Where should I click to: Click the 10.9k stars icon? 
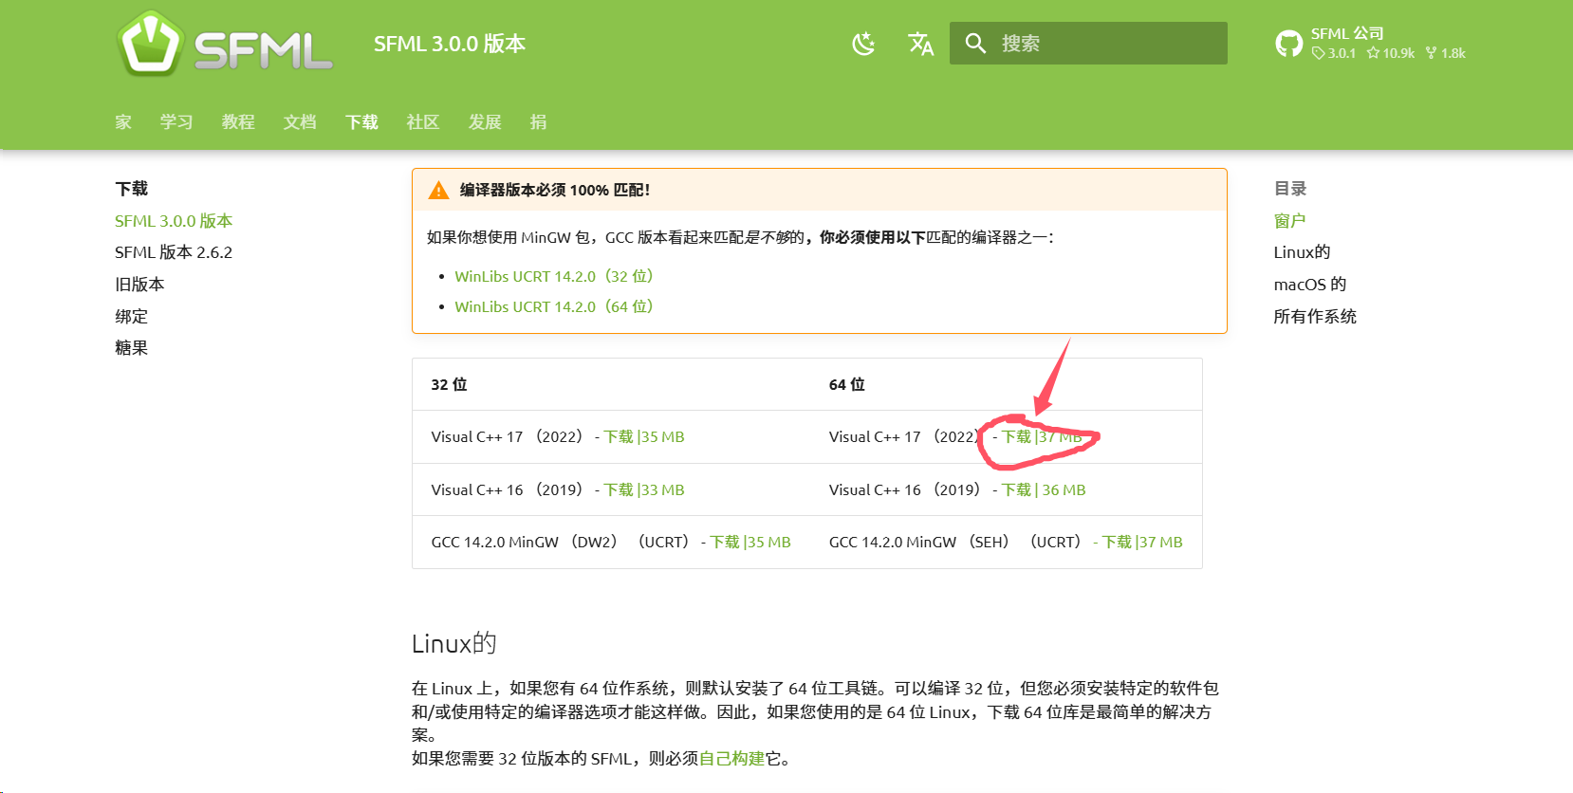1373,53
